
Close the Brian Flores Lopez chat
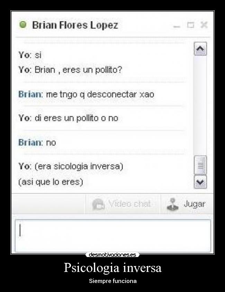coord(204,25)
